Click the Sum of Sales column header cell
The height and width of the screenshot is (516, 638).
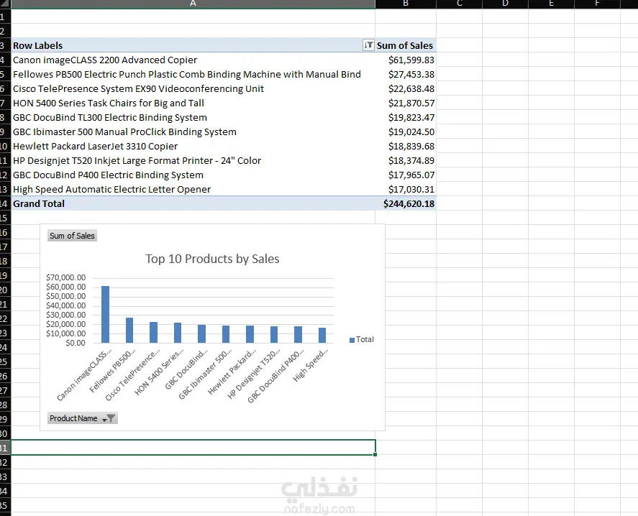tap(406, 45)
